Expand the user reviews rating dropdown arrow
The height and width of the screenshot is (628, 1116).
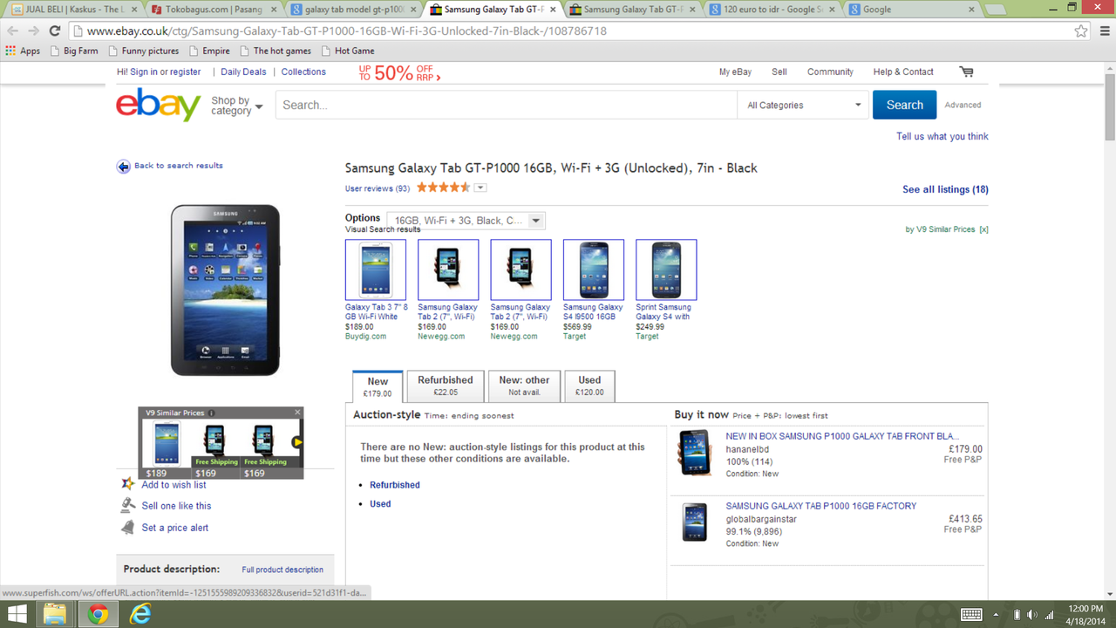(480, 188)
